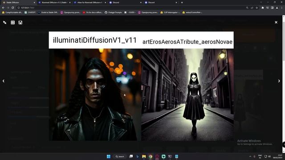Viewport: 285px width, 160px height.
Task: Open the Guide to Stable Diffusion bookmark
Action: coord(48,12)
